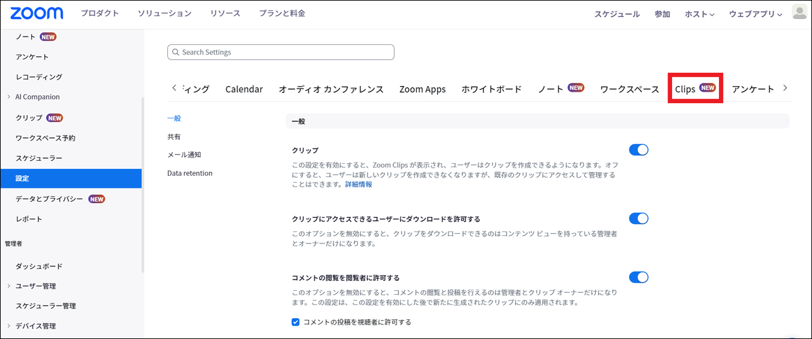The image size is (812, 339).
Task: Select レポート in the sidebar
Action: [x=29, y=219]
